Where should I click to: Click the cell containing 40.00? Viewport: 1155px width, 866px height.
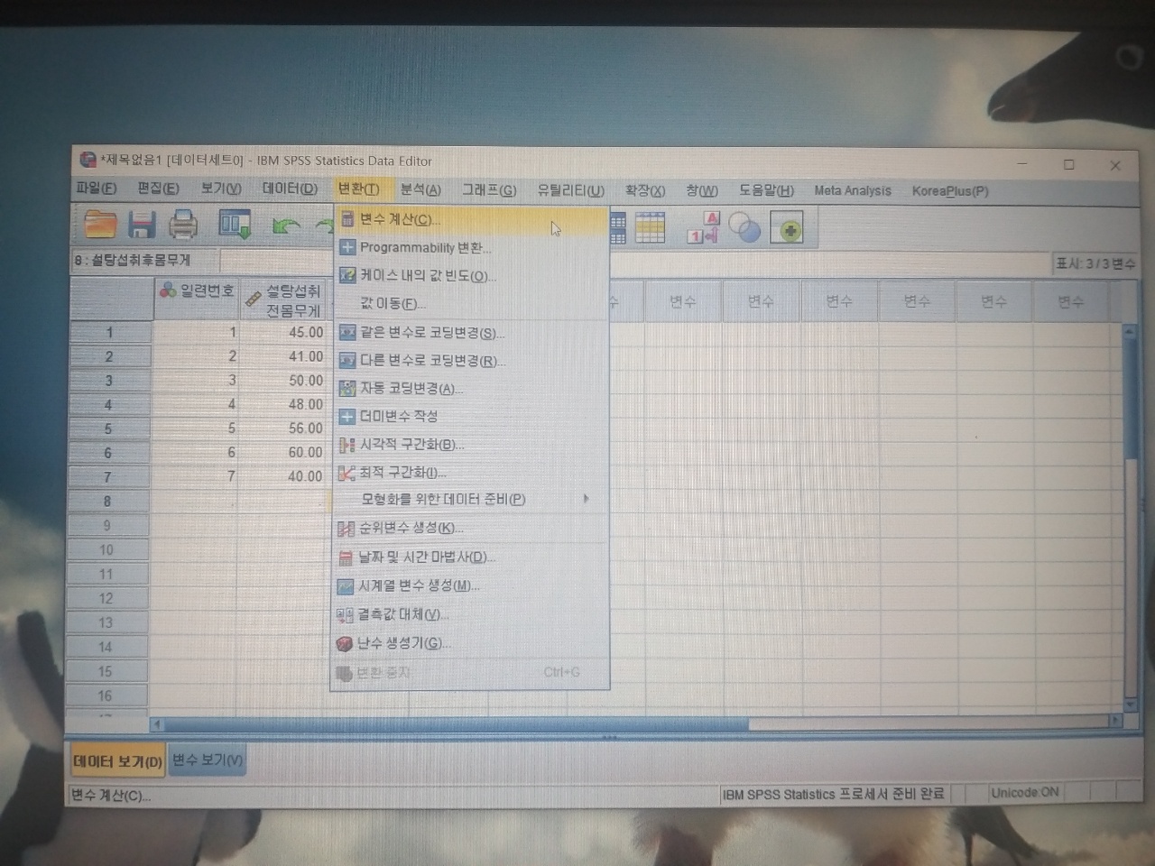pyautogui.click(x=283, y=475)
